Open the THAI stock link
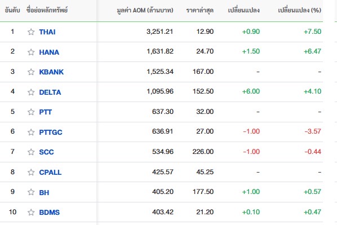337x225 pixels. tap(47, 32)
